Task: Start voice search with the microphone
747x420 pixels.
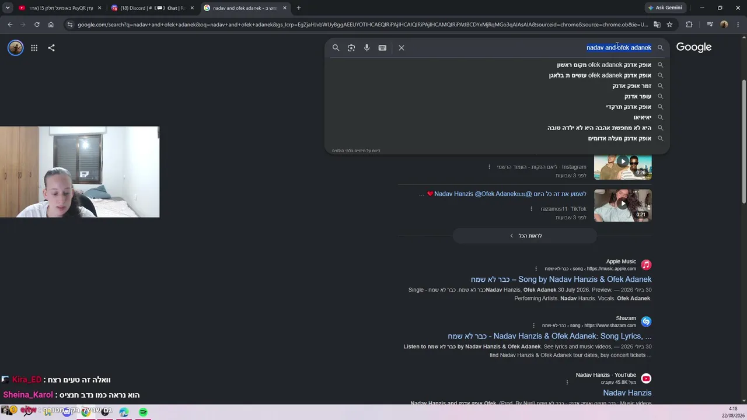Action: coord(366,48)
